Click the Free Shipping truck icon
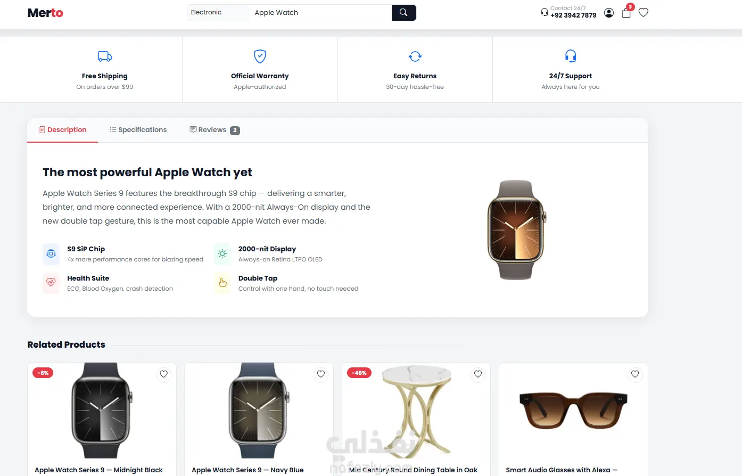 pyautogui.click(x=105, y=56)
